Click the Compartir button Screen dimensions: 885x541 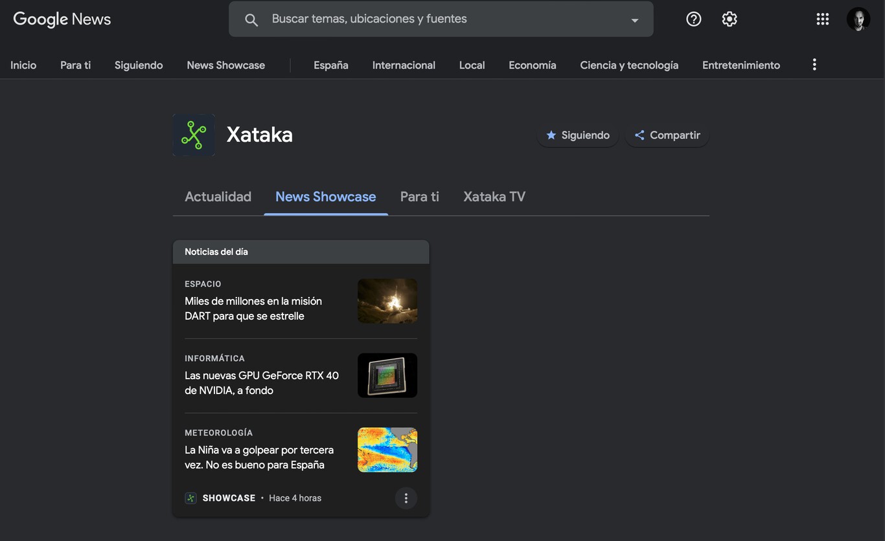tap(667, 135)
